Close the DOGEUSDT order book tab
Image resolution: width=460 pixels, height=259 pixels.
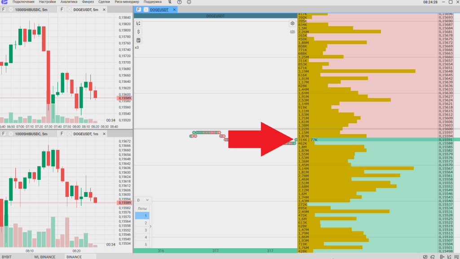click(174, 9)
